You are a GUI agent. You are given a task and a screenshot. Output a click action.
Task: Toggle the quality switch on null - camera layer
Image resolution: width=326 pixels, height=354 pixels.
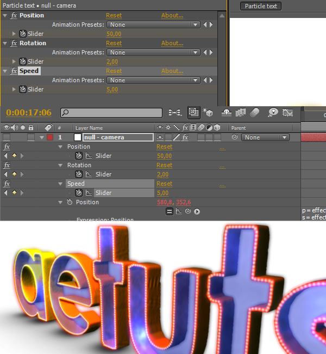177,137
